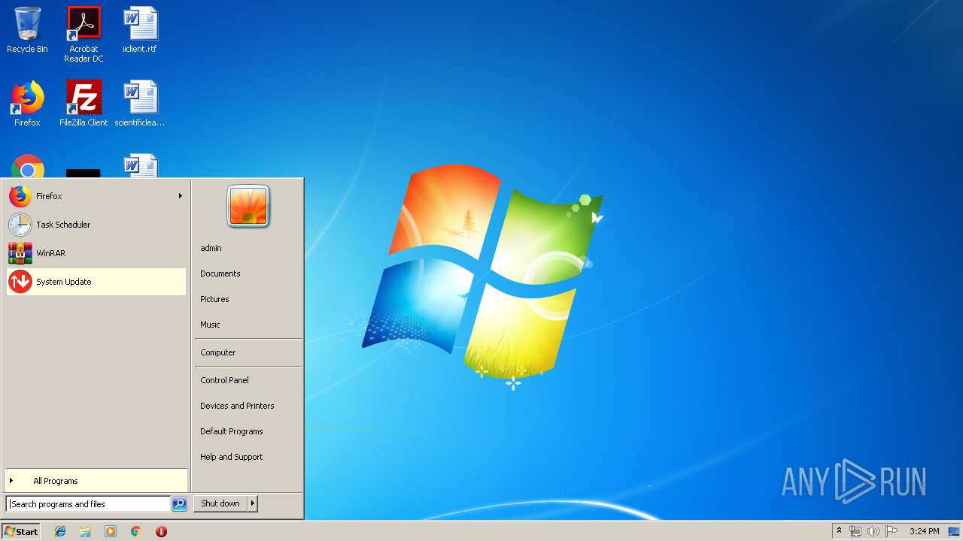This screenshot has width=963, height=541.
Task: Launch Chrome from the taskbar
Action: (135, 531)
